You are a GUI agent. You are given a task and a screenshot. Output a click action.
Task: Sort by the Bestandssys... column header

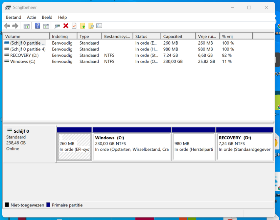(x=117, y=36)
